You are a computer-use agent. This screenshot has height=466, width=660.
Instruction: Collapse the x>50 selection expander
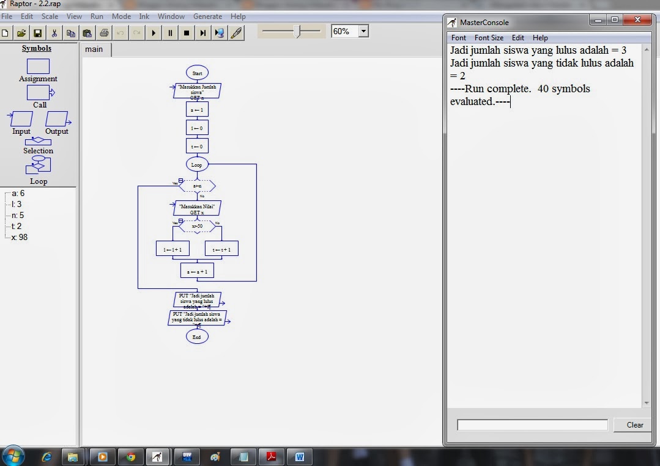[180, 220]
